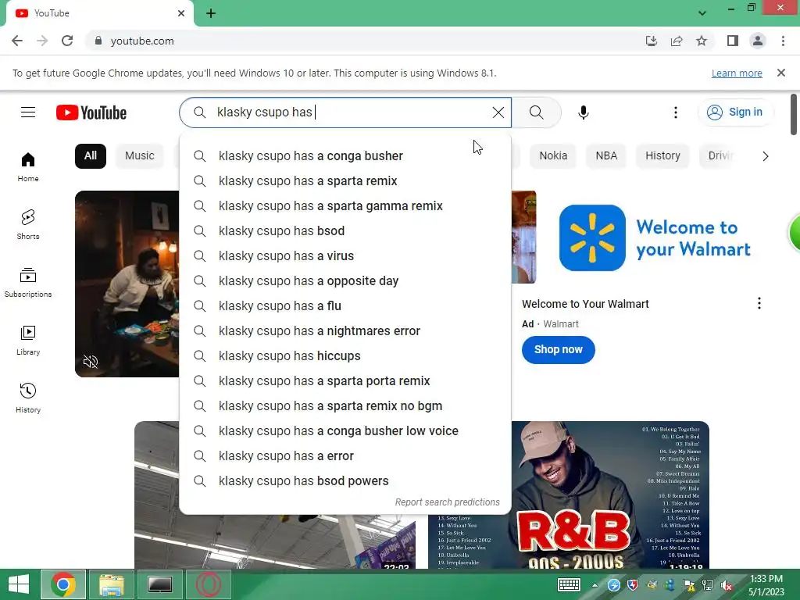Choose suggestion 'klasky csupo has a sparta remix no bgm'
This screenshot has width=800, height=600.
click(x=345, y=406)
